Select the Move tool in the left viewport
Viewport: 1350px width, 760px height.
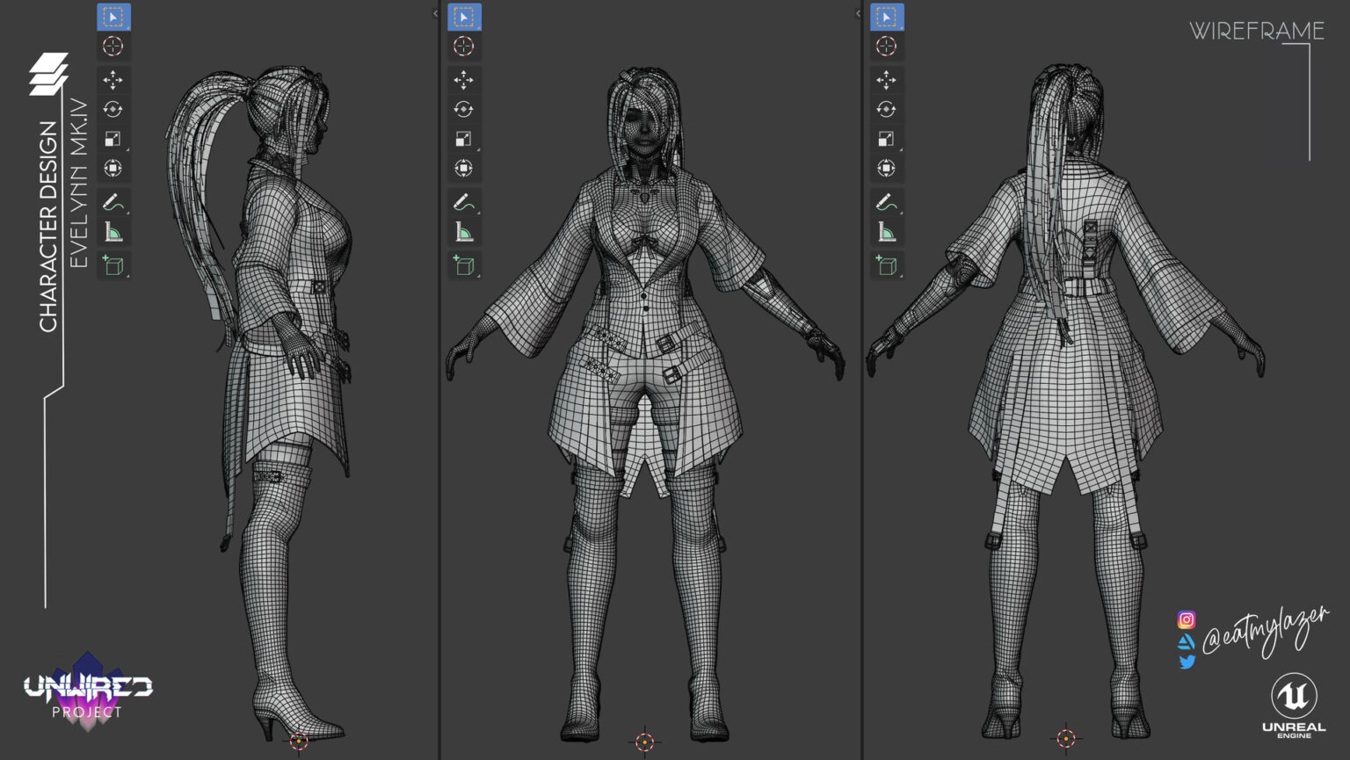point(112,79)
